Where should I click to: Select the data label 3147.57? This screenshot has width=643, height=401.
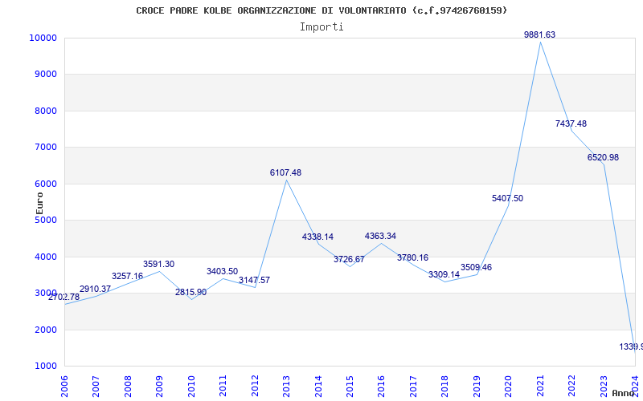click(254, 280)
